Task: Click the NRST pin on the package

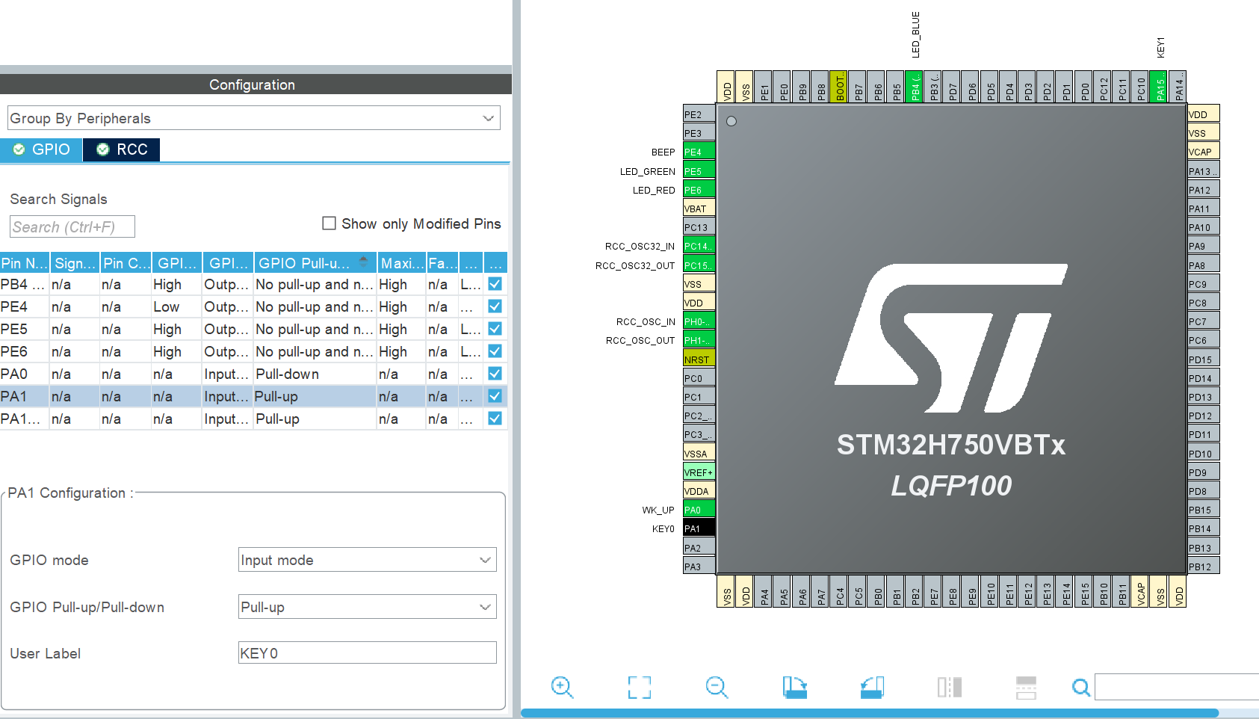Action: (x=697, y=359)
